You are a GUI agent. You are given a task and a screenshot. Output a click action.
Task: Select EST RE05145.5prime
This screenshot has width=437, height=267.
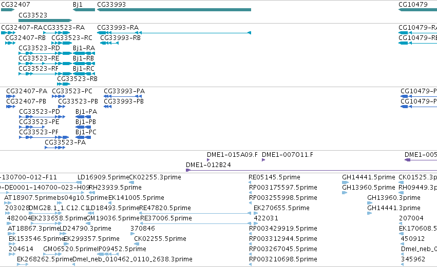pyautogui.click(x=274, y=177)
